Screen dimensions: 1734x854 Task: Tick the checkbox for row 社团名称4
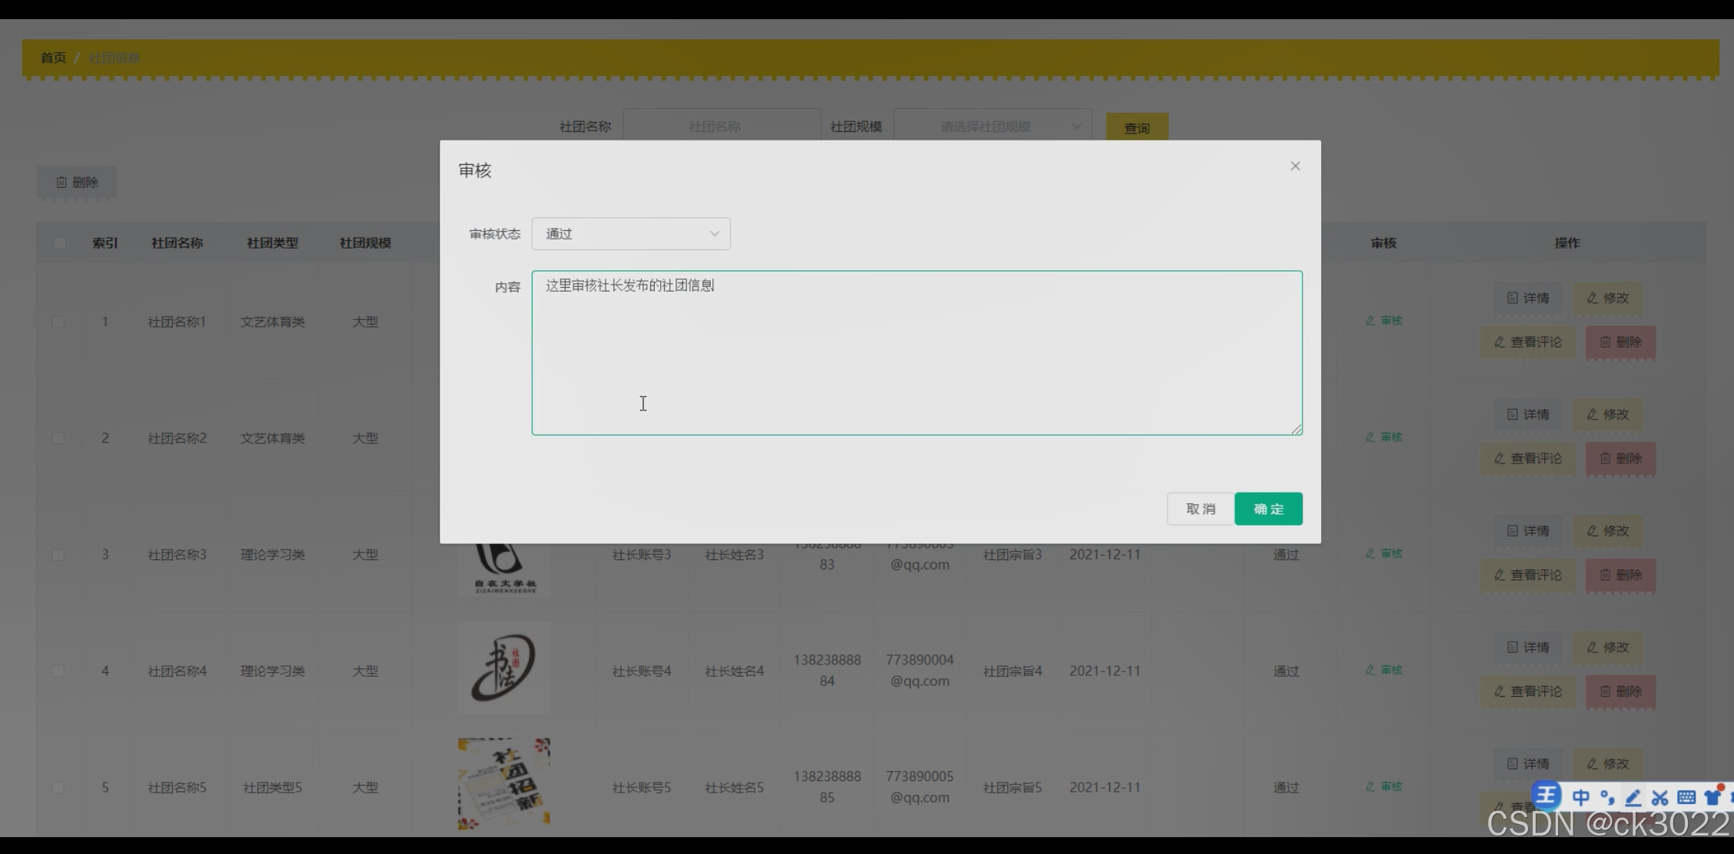[x=58, y=671]
